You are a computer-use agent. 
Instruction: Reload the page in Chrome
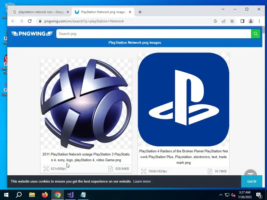(x=30, y=21)
